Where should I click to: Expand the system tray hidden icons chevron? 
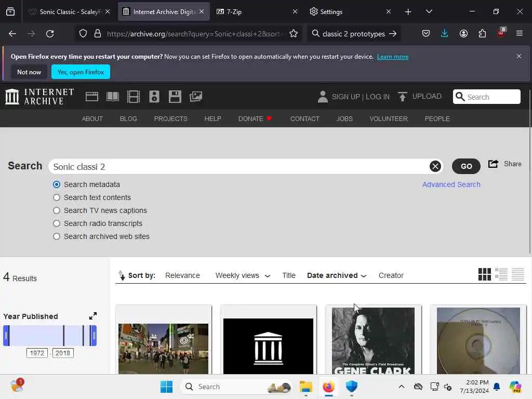[x=402, y=387]
